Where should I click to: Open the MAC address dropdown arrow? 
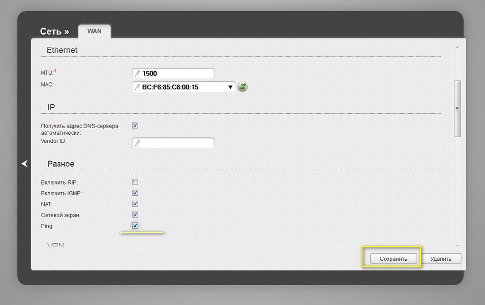pyautogui.click(x=230, y=87)
